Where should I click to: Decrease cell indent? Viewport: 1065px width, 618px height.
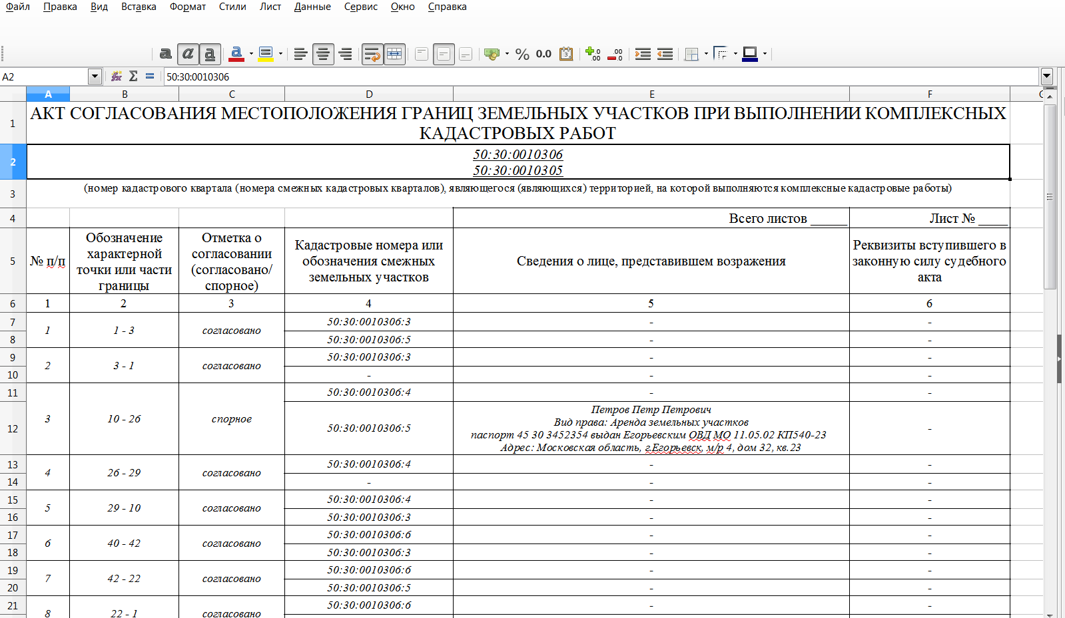[x=665, y=54]
